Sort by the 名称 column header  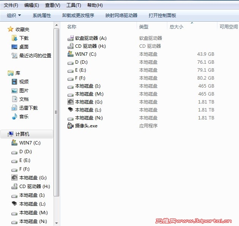(x=72, y=27)
